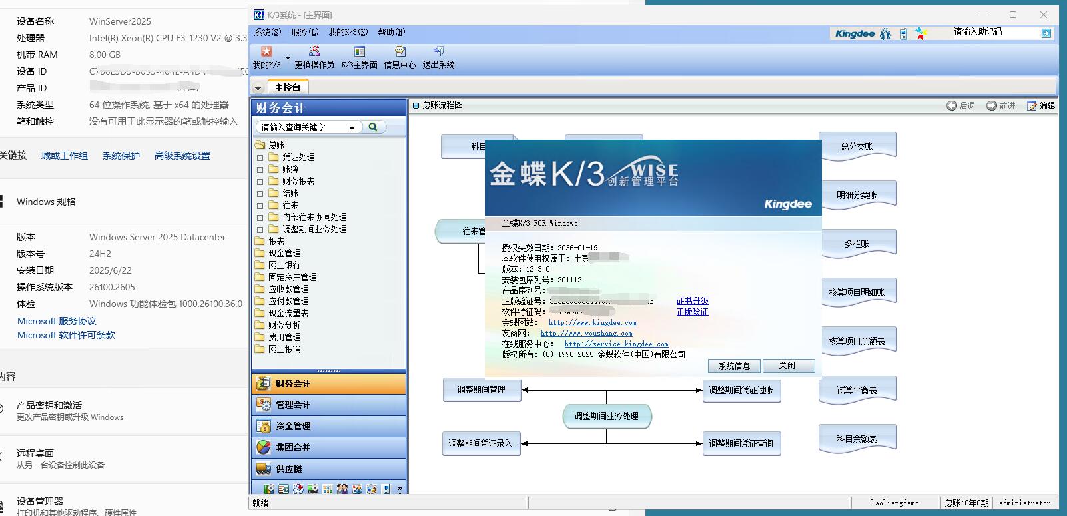Expand the 凭证处理 tree node
This screenshot has height=516, width=1067.
pos(260,158)
